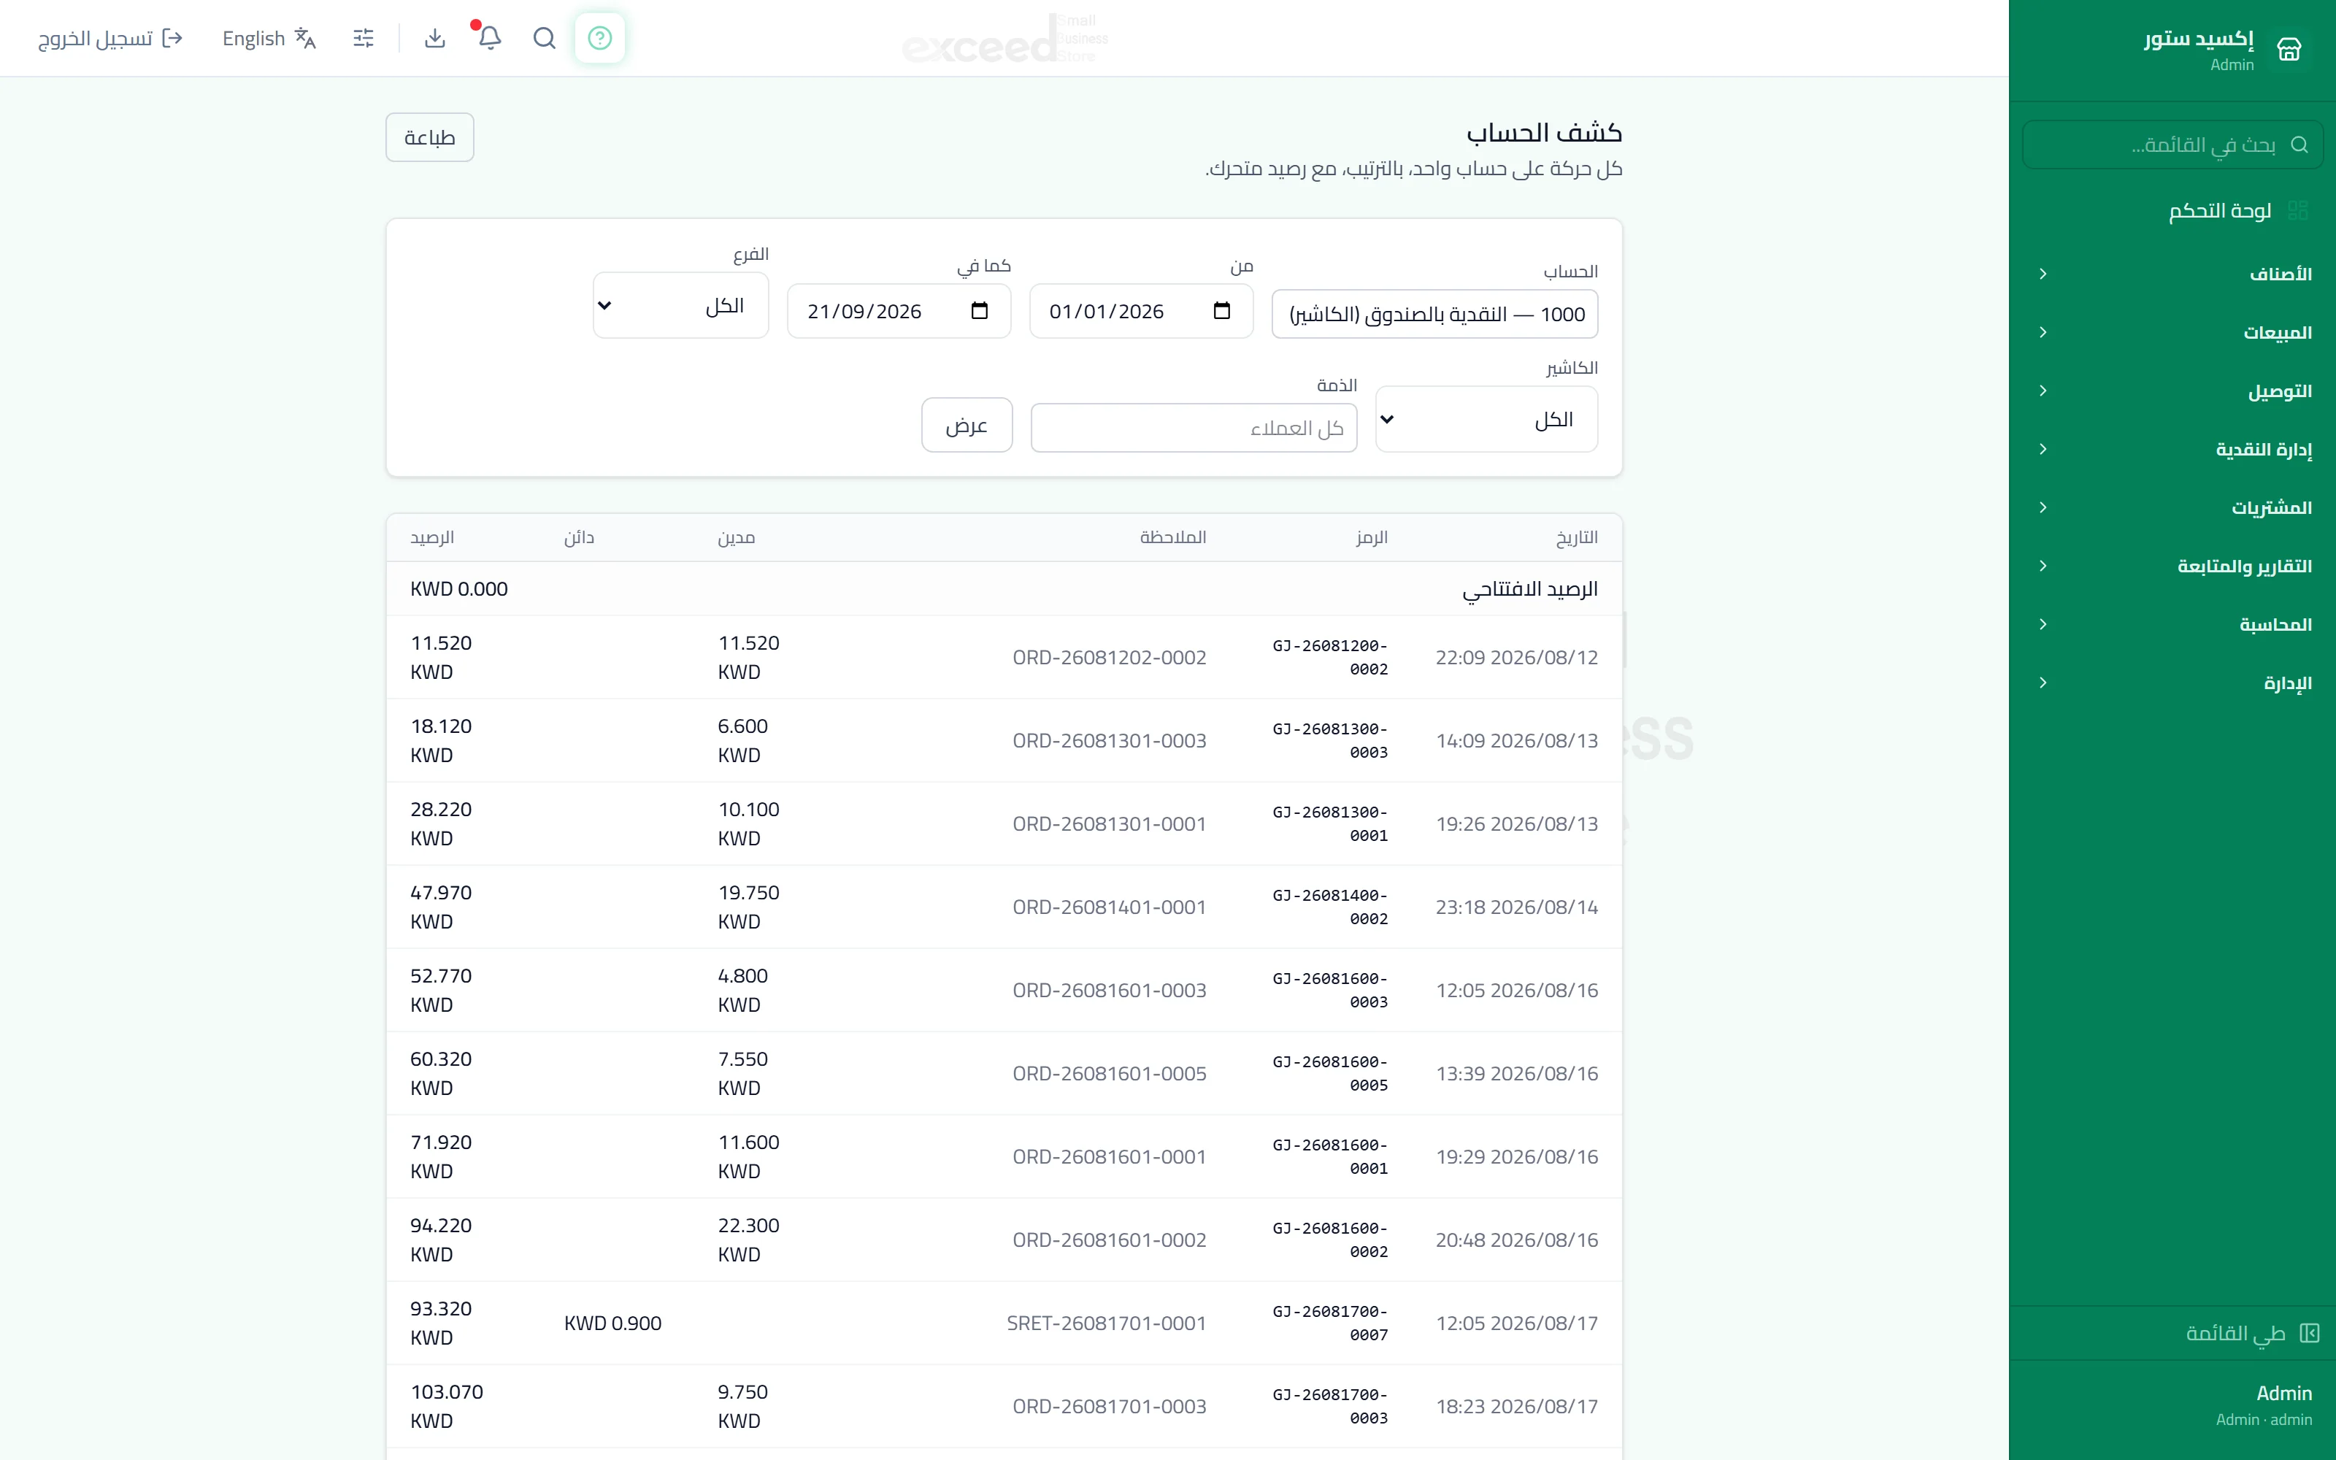This screenshot has height=1460, width=2336.
Task: Click the search magnifier in top bar
Action: (545, 38)
